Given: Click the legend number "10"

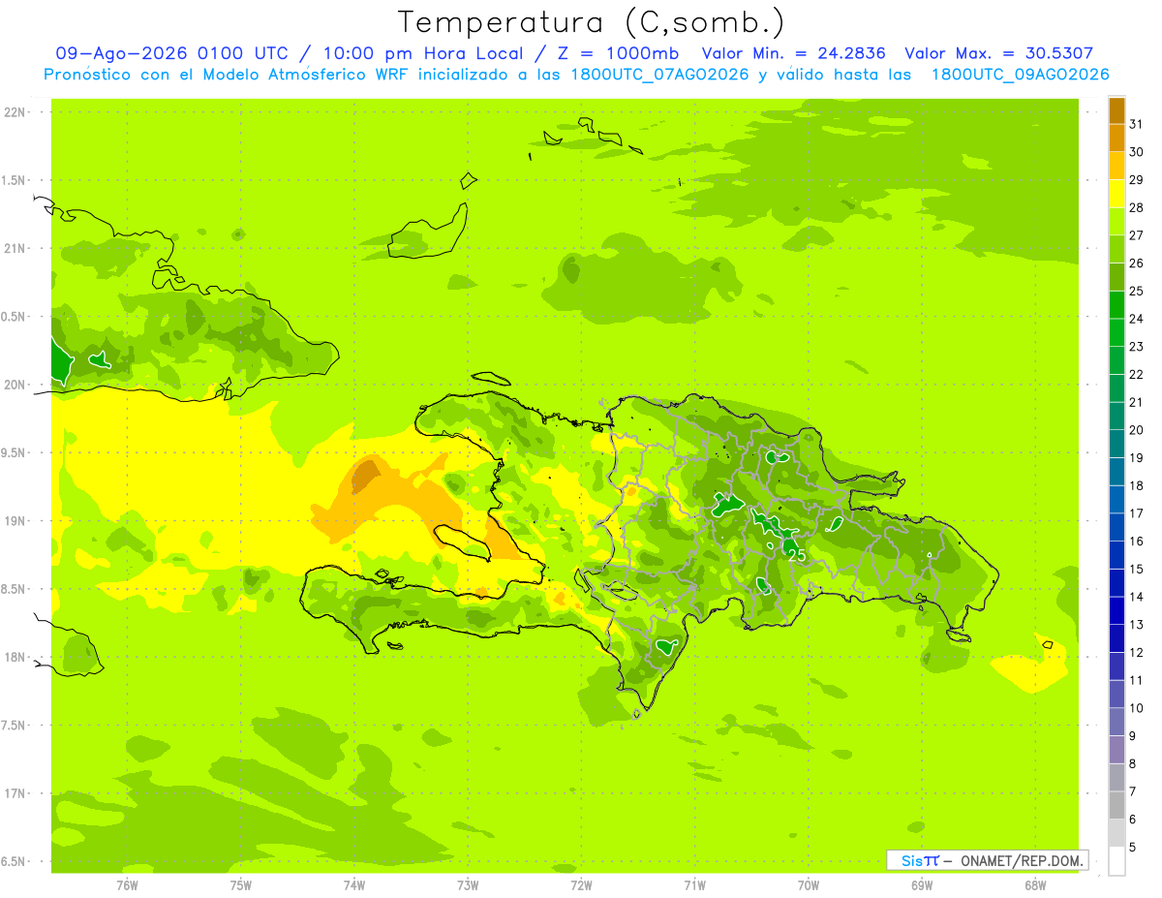Looking at the screenshot, I should tap(1137, 708).
